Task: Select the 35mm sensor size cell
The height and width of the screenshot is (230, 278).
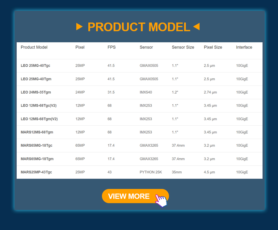Action: (177, 172)
